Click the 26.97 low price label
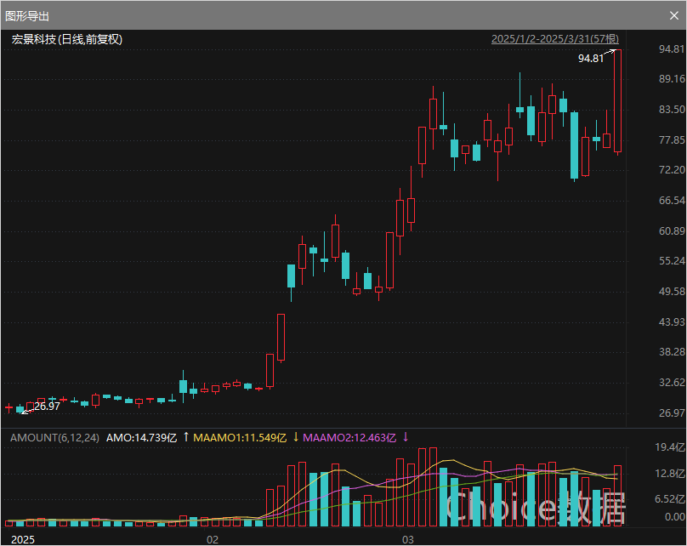Viewport: 687px width, 546px height. pos(47,407)
